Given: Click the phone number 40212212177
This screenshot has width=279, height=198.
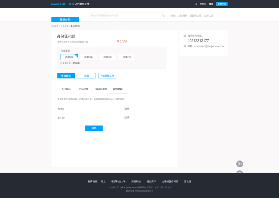Looking at the screenshot, I should coord(198,41).
